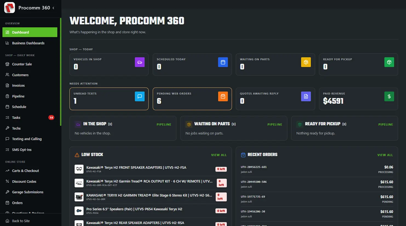Viewport: 406px width, 226px height.
Task: Click the orange Pending Web Orders bag icon
Action: 223,96
